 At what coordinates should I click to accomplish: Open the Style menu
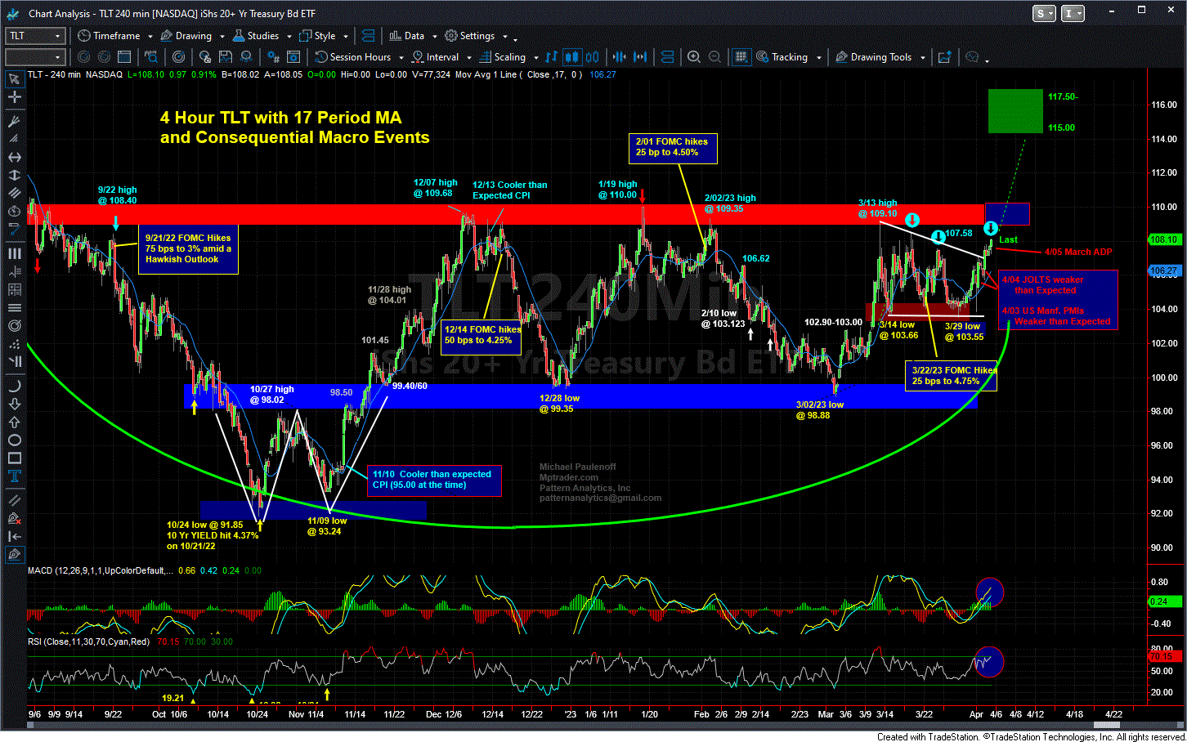pos(318,36)
